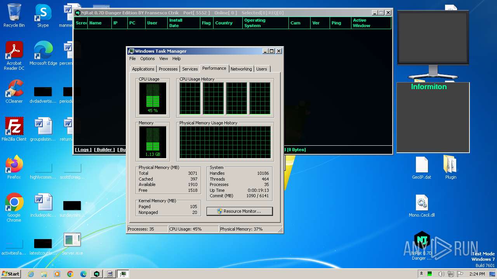Image resolution: width=497 pixels, height=279 pixels.
Task: Click the network tray icon
Action: pos(451,274)
